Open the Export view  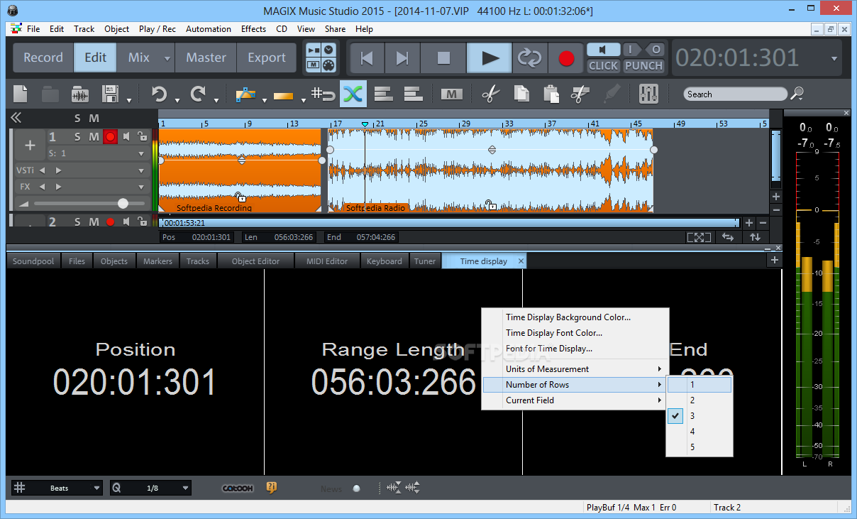pos(267,58)
